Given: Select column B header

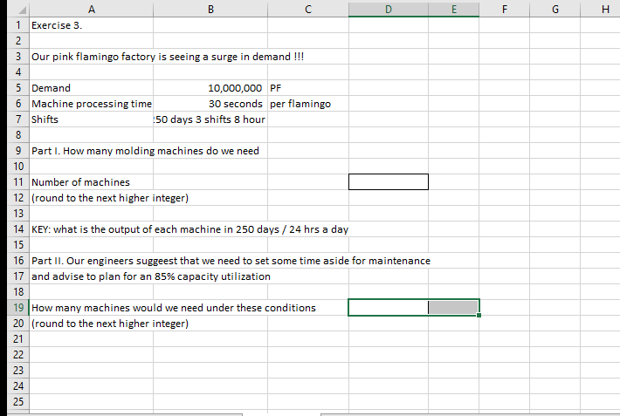Looking at the screenshot, I should [210, 9].
